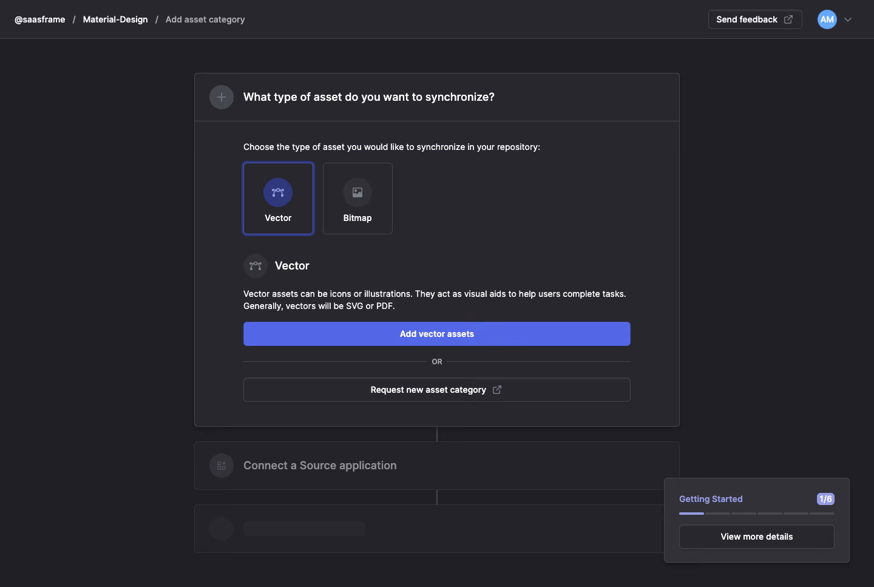Click the Add asset category breadcrumb
This screenshot has width=874, height=587.
pyautogui.click(x=205, y=19)
